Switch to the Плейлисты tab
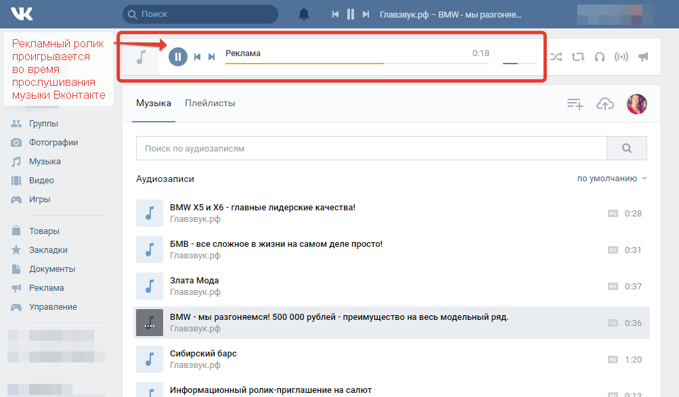This screenshot has height=397, width=679. coord(210,103)
